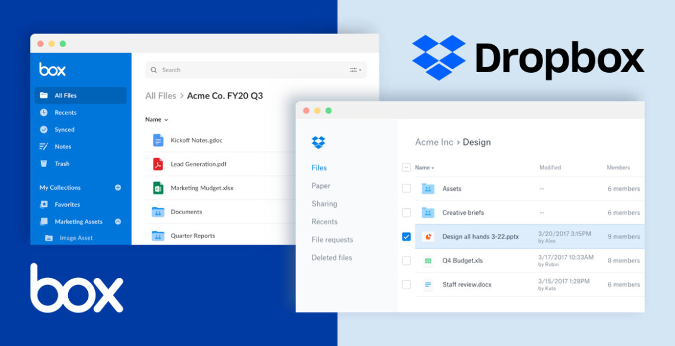Screen dimensions: 675x346
Task: Click the Synced checkmark icon
Action: [x=44, y=129]
